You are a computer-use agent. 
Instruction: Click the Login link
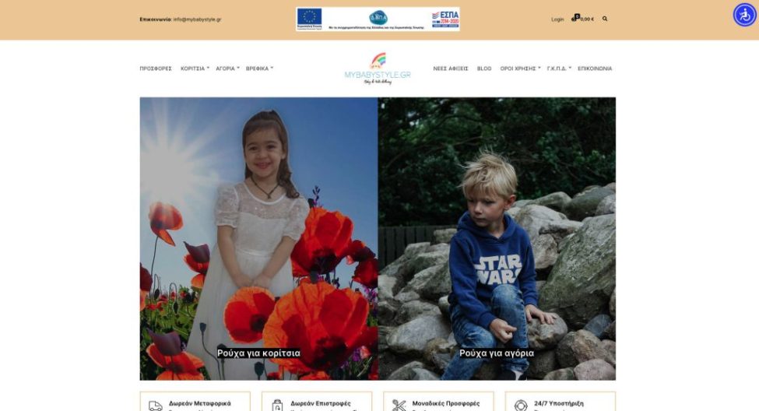point(557,19)
